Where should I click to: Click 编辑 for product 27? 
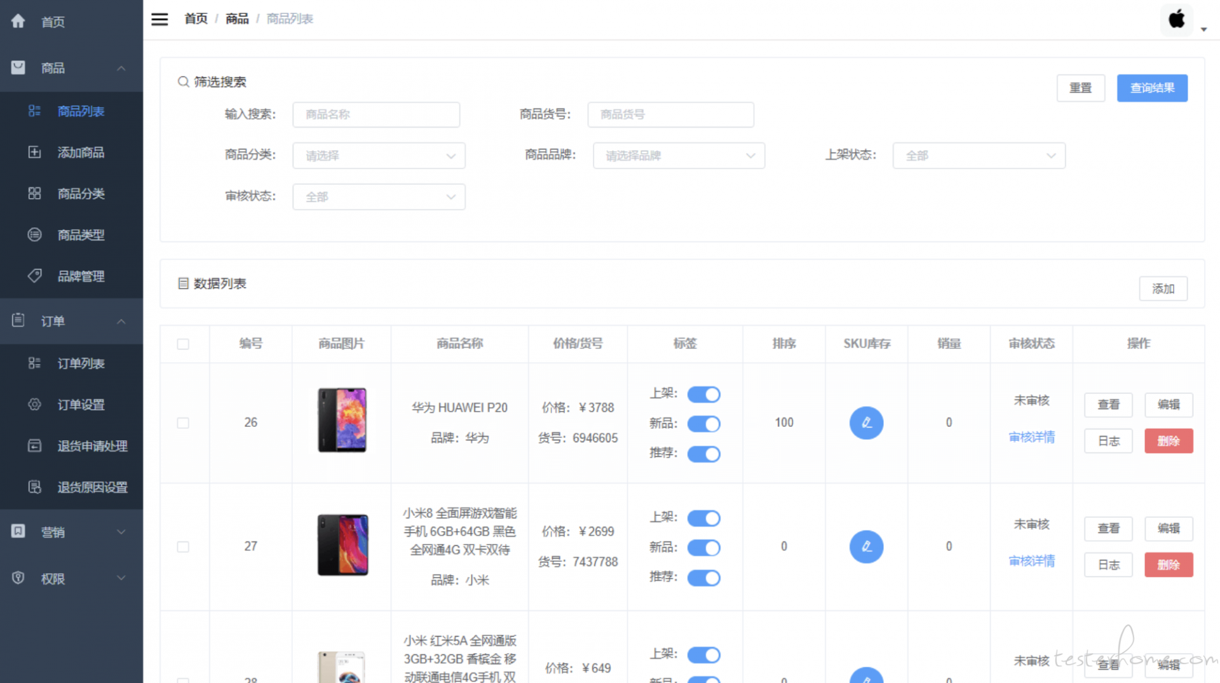[x=1169, y=529]
